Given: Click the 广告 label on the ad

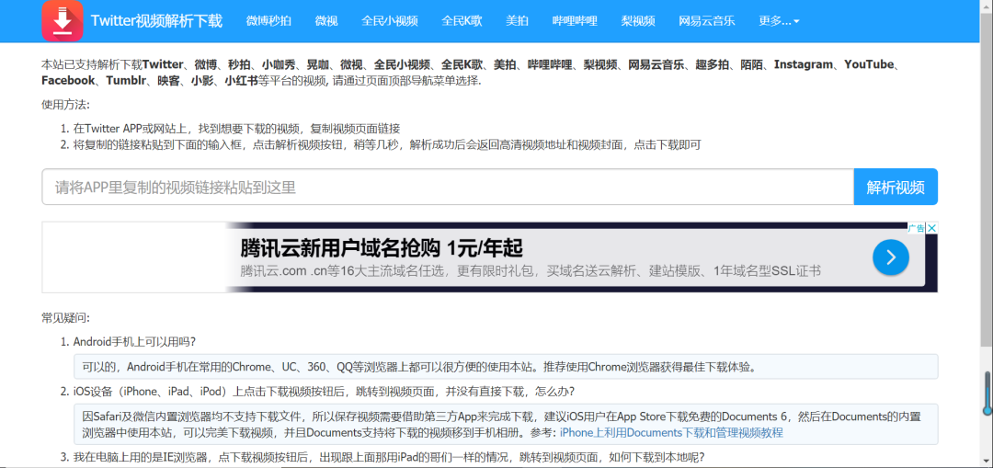Looking at the screenshot, I should 916,228.
